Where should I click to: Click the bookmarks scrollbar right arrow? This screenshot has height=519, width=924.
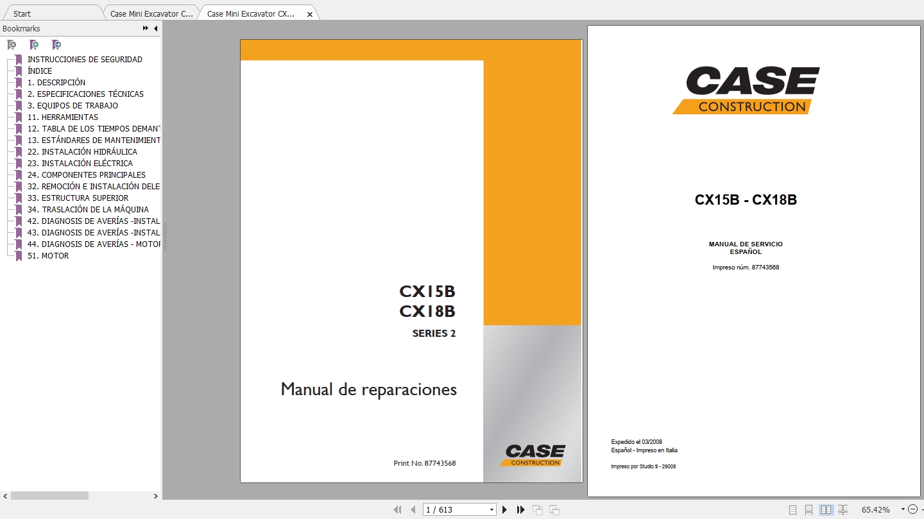tap(155, 496)
